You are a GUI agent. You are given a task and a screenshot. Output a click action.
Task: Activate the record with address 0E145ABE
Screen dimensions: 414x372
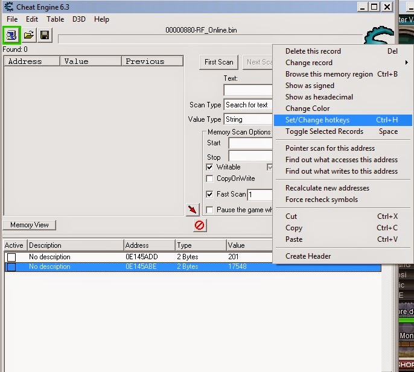(x=11, y=267)
